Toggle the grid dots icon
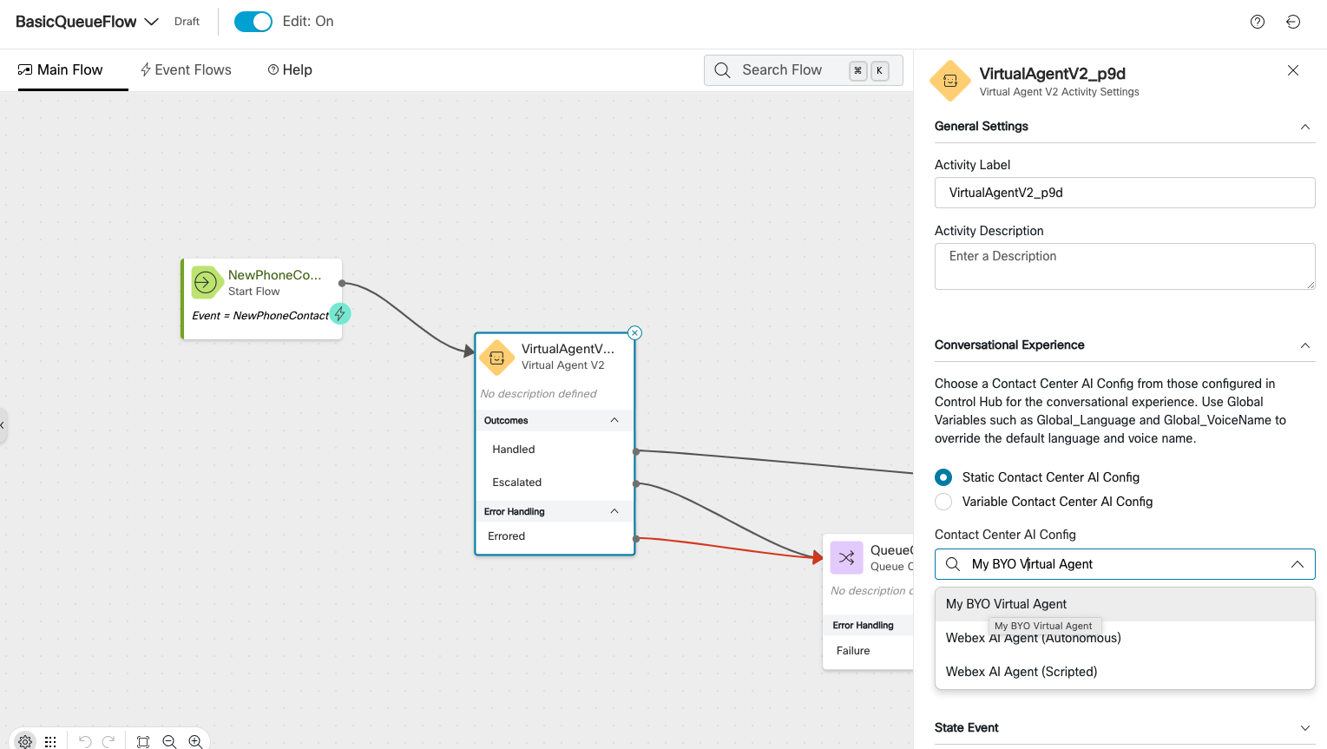 click(50, 741)
